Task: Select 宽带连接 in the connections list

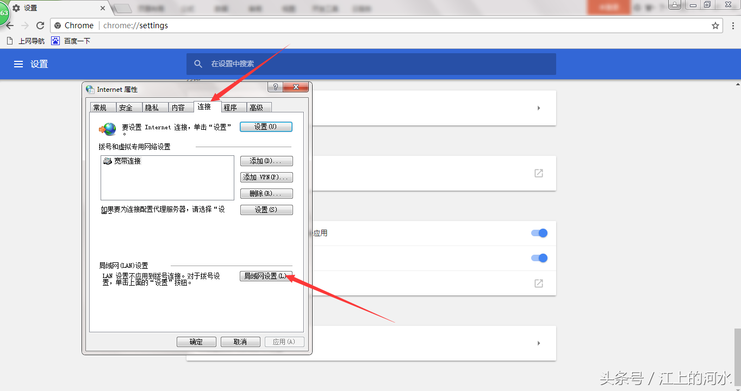Action: click(x=122, y=161)
